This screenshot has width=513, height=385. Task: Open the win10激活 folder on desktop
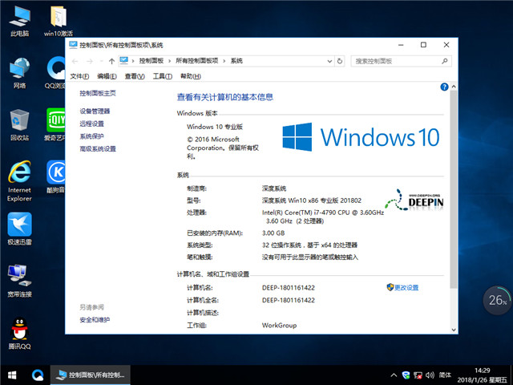click(59, 22)
